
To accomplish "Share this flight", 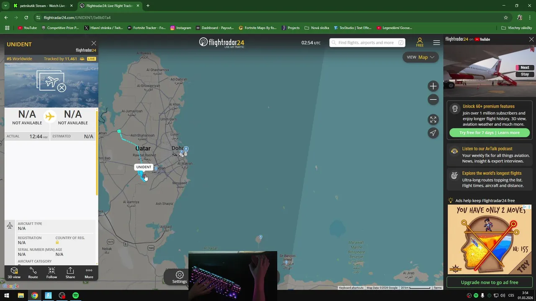I will click(x=70, y=273).
